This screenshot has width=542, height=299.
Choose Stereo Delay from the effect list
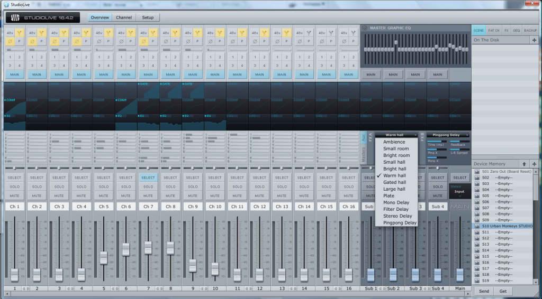(398, 216)
